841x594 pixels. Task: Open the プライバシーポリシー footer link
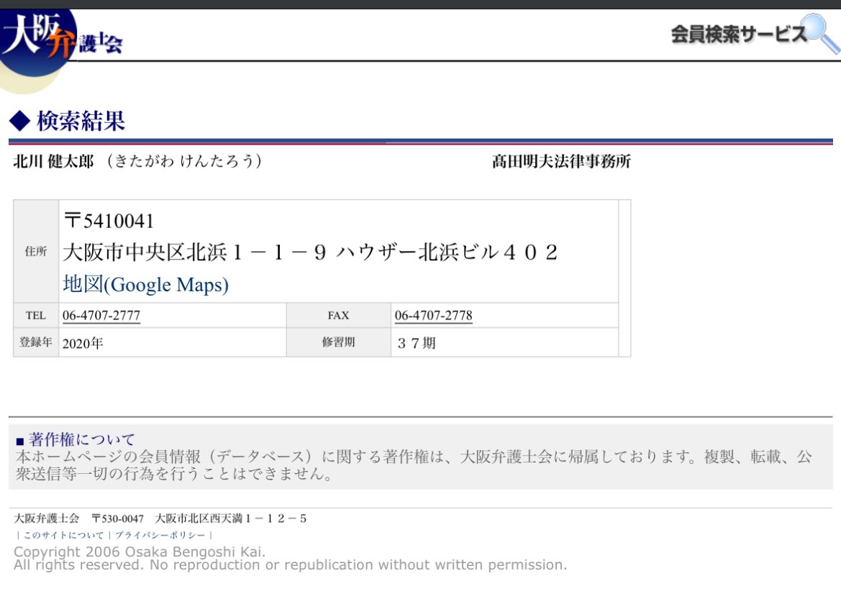tap(160, 535)
